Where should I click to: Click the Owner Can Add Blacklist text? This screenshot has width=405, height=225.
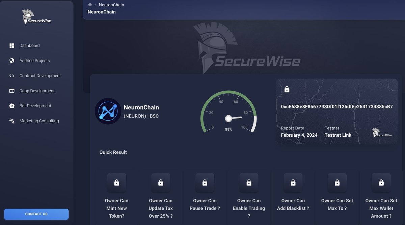click(x=293, y=204)
